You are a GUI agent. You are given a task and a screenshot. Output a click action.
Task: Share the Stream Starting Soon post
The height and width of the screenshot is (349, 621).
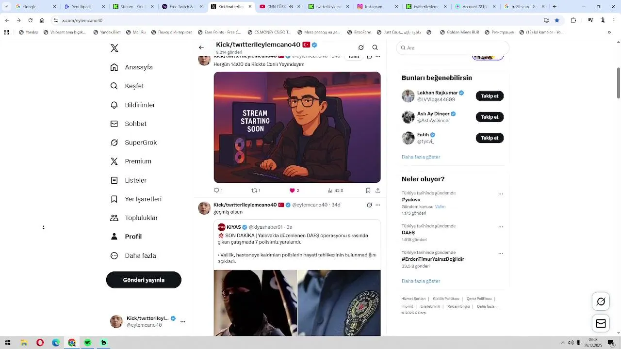pos(378,190)
